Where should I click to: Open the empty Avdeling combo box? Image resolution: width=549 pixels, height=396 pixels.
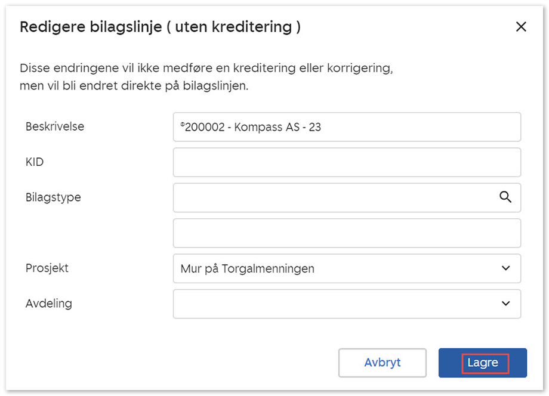click(x=334, y=304)
